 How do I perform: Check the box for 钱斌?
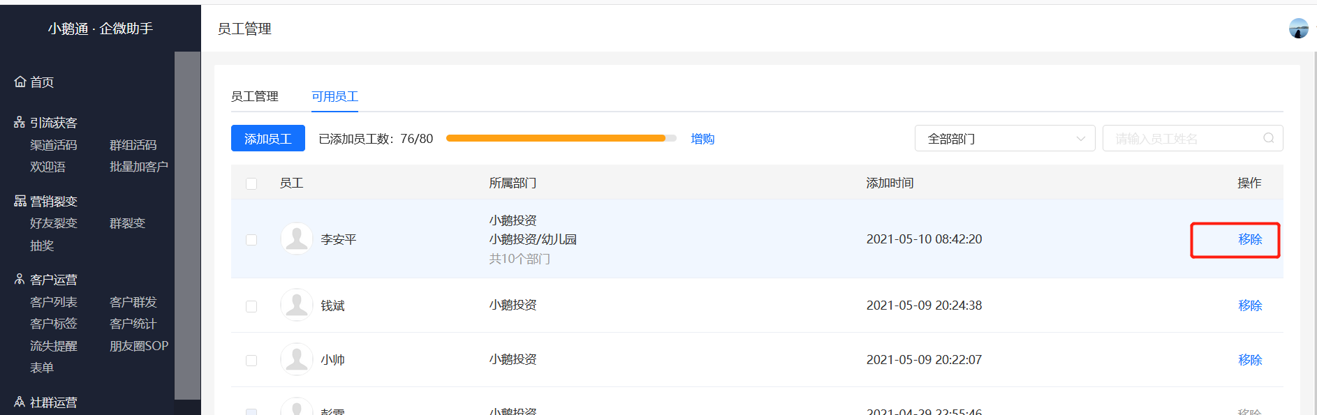251,306
